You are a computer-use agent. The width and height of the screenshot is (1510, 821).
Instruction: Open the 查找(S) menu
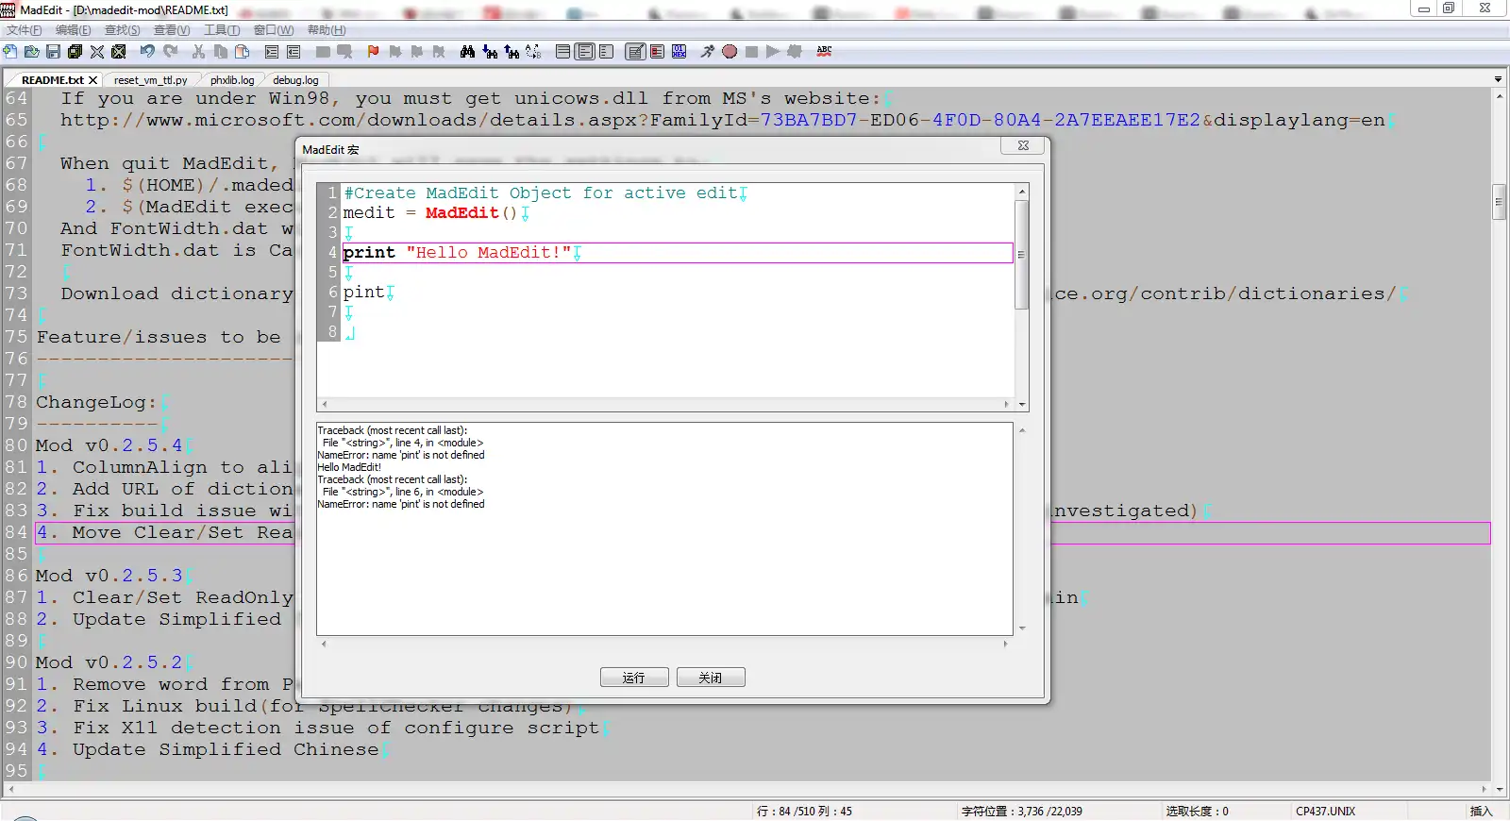pos(122,30)
